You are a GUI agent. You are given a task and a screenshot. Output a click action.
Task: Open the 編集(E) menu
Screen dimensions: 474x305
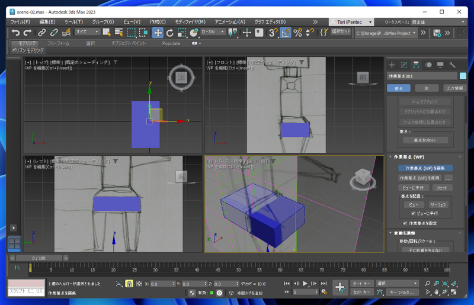47,22
